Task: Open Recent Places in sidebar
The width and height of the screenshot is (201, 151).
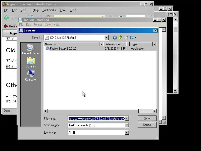Action: tap(31, 49)
